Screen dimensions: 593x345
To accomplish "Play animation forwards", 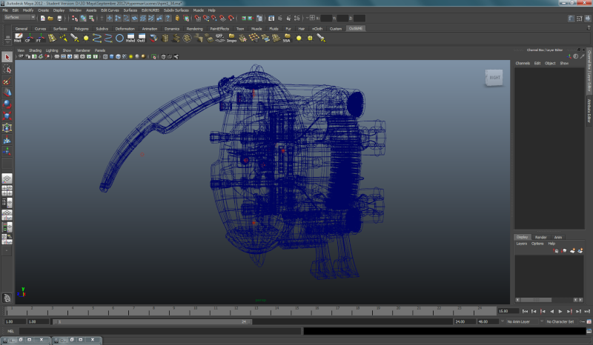I will coord(560,312).
